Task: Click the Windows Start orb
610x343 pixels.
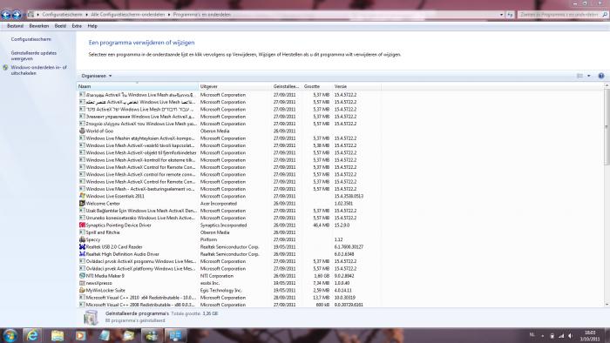Action: point(10,335)
